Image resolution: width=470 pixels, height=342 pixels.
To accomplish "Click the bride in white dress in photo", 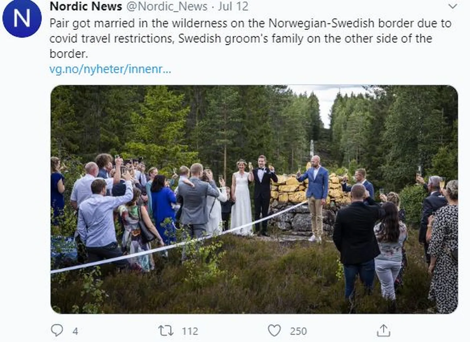I will tap(242, 197).
